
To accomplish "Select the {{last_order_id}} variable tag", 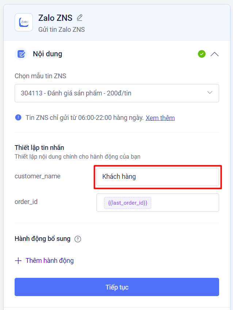I will [127, 203].
